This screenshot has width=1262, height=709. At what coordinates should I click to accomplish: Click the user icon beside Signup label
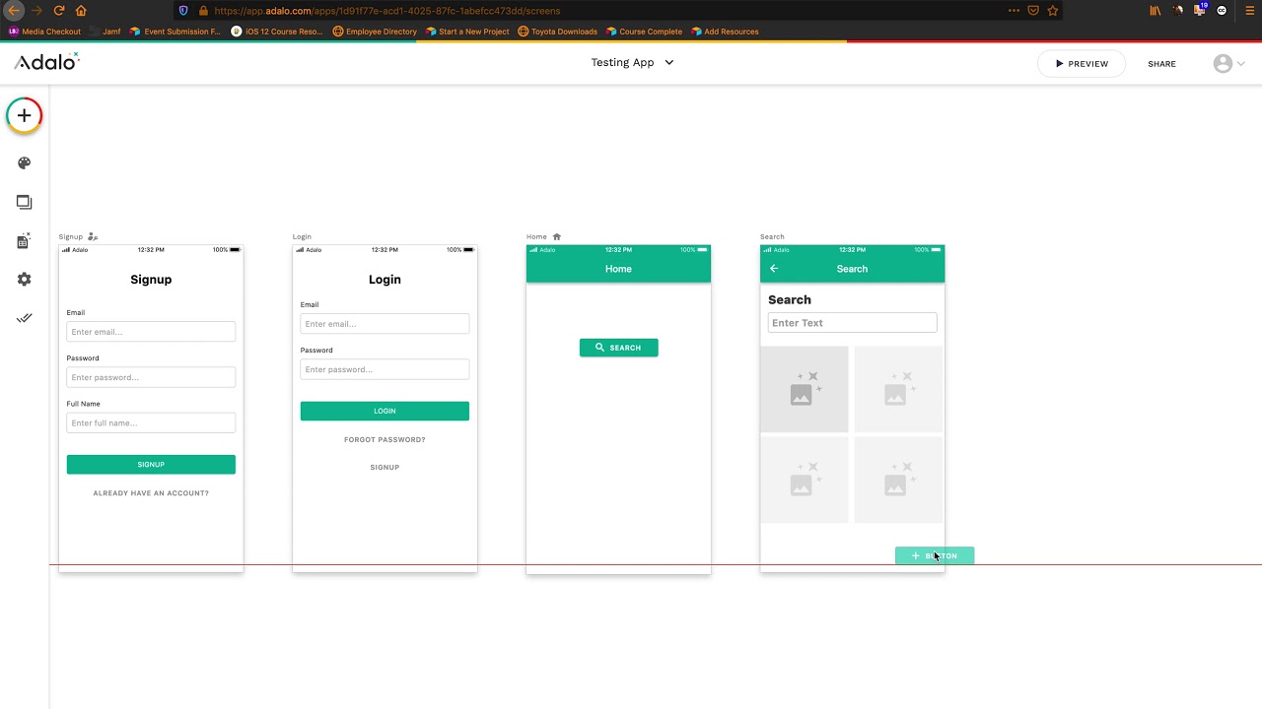93,236
